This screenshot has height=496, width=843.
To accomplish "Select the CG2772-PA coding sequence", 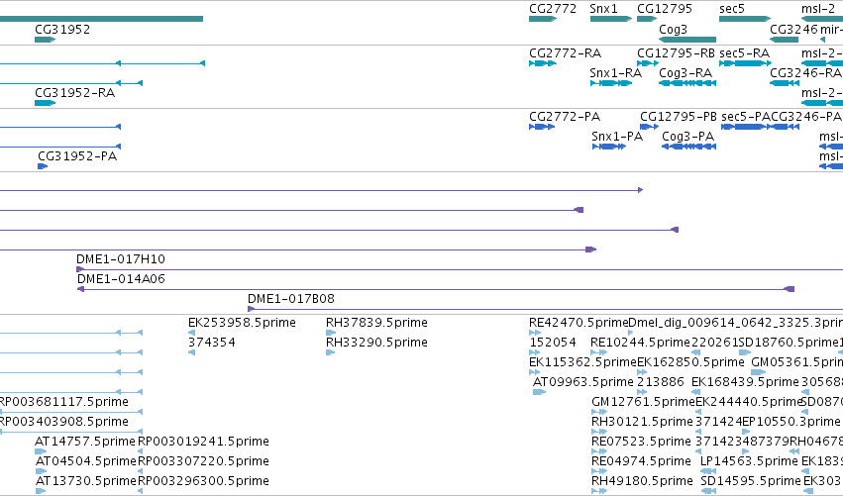I will click(x=542, y=127).
